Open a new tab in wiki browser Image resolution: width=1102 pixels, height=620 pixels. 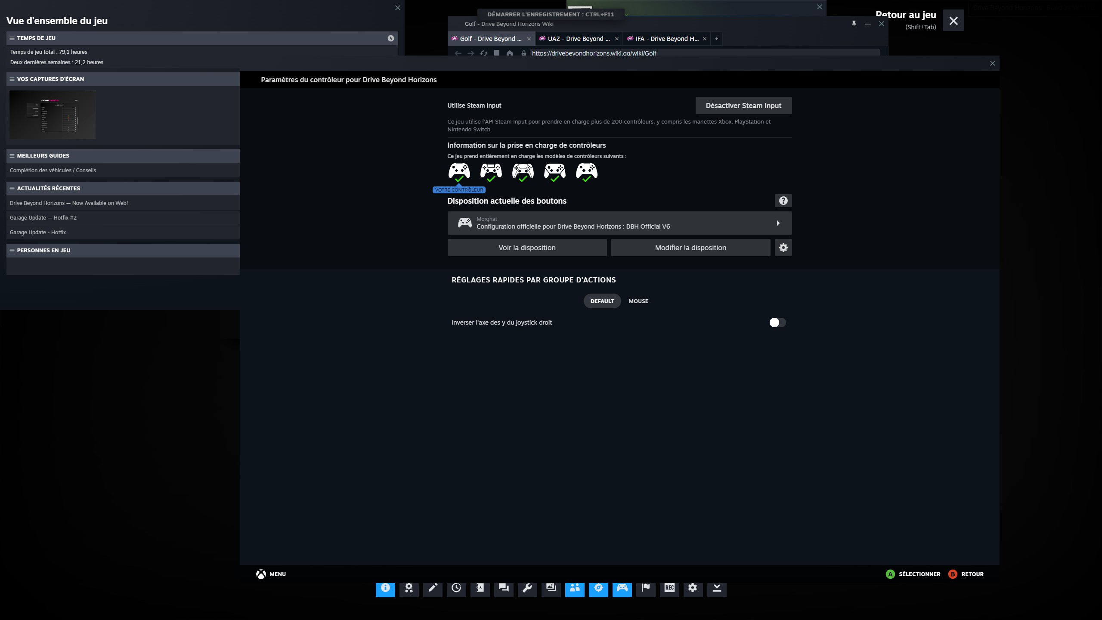[x=717, y=39]
